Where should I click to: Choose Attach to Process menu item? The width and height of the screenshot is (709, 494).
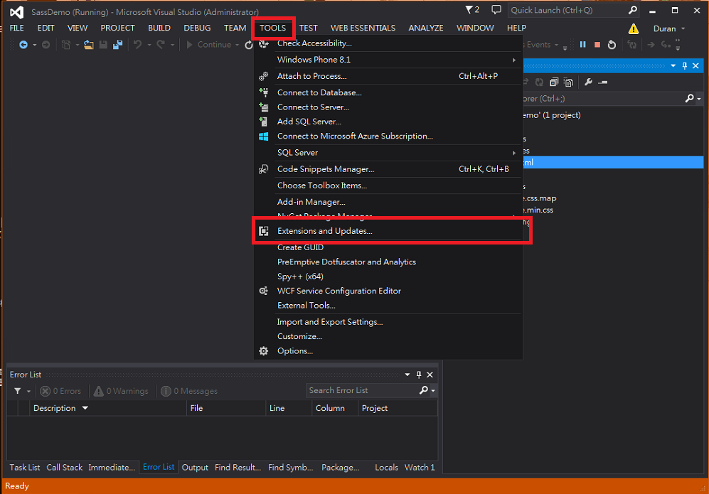tap(388, 76)
